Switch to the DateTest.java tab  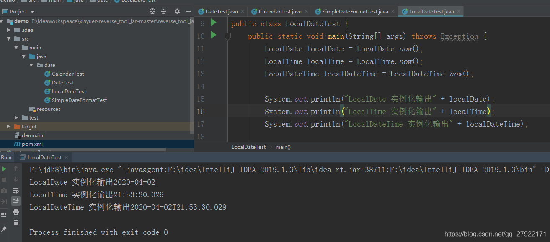click(x=222, y=12)
